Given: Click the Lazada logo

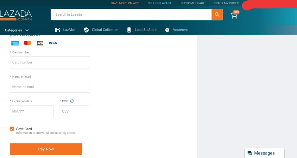Looking at the screenshot, I should pyautogui.click(x=16, y=15).
